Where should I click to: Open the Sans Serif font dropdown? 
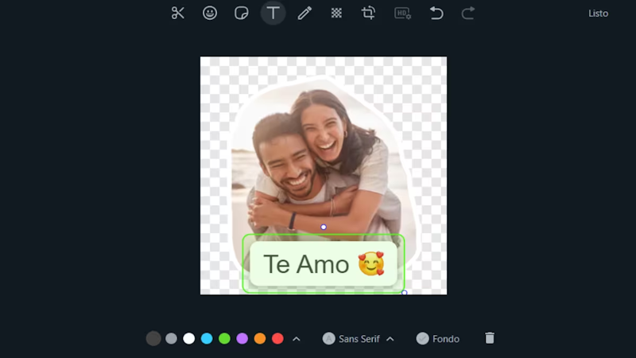point(359,339)
